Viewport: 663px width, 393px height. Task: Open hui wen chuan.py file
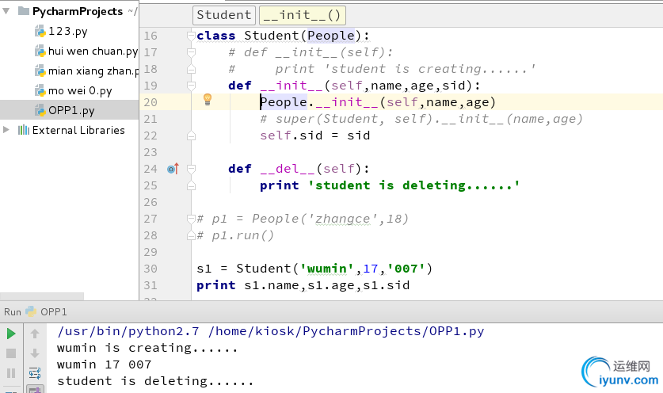pyautogui.click(x=93, y=52)
